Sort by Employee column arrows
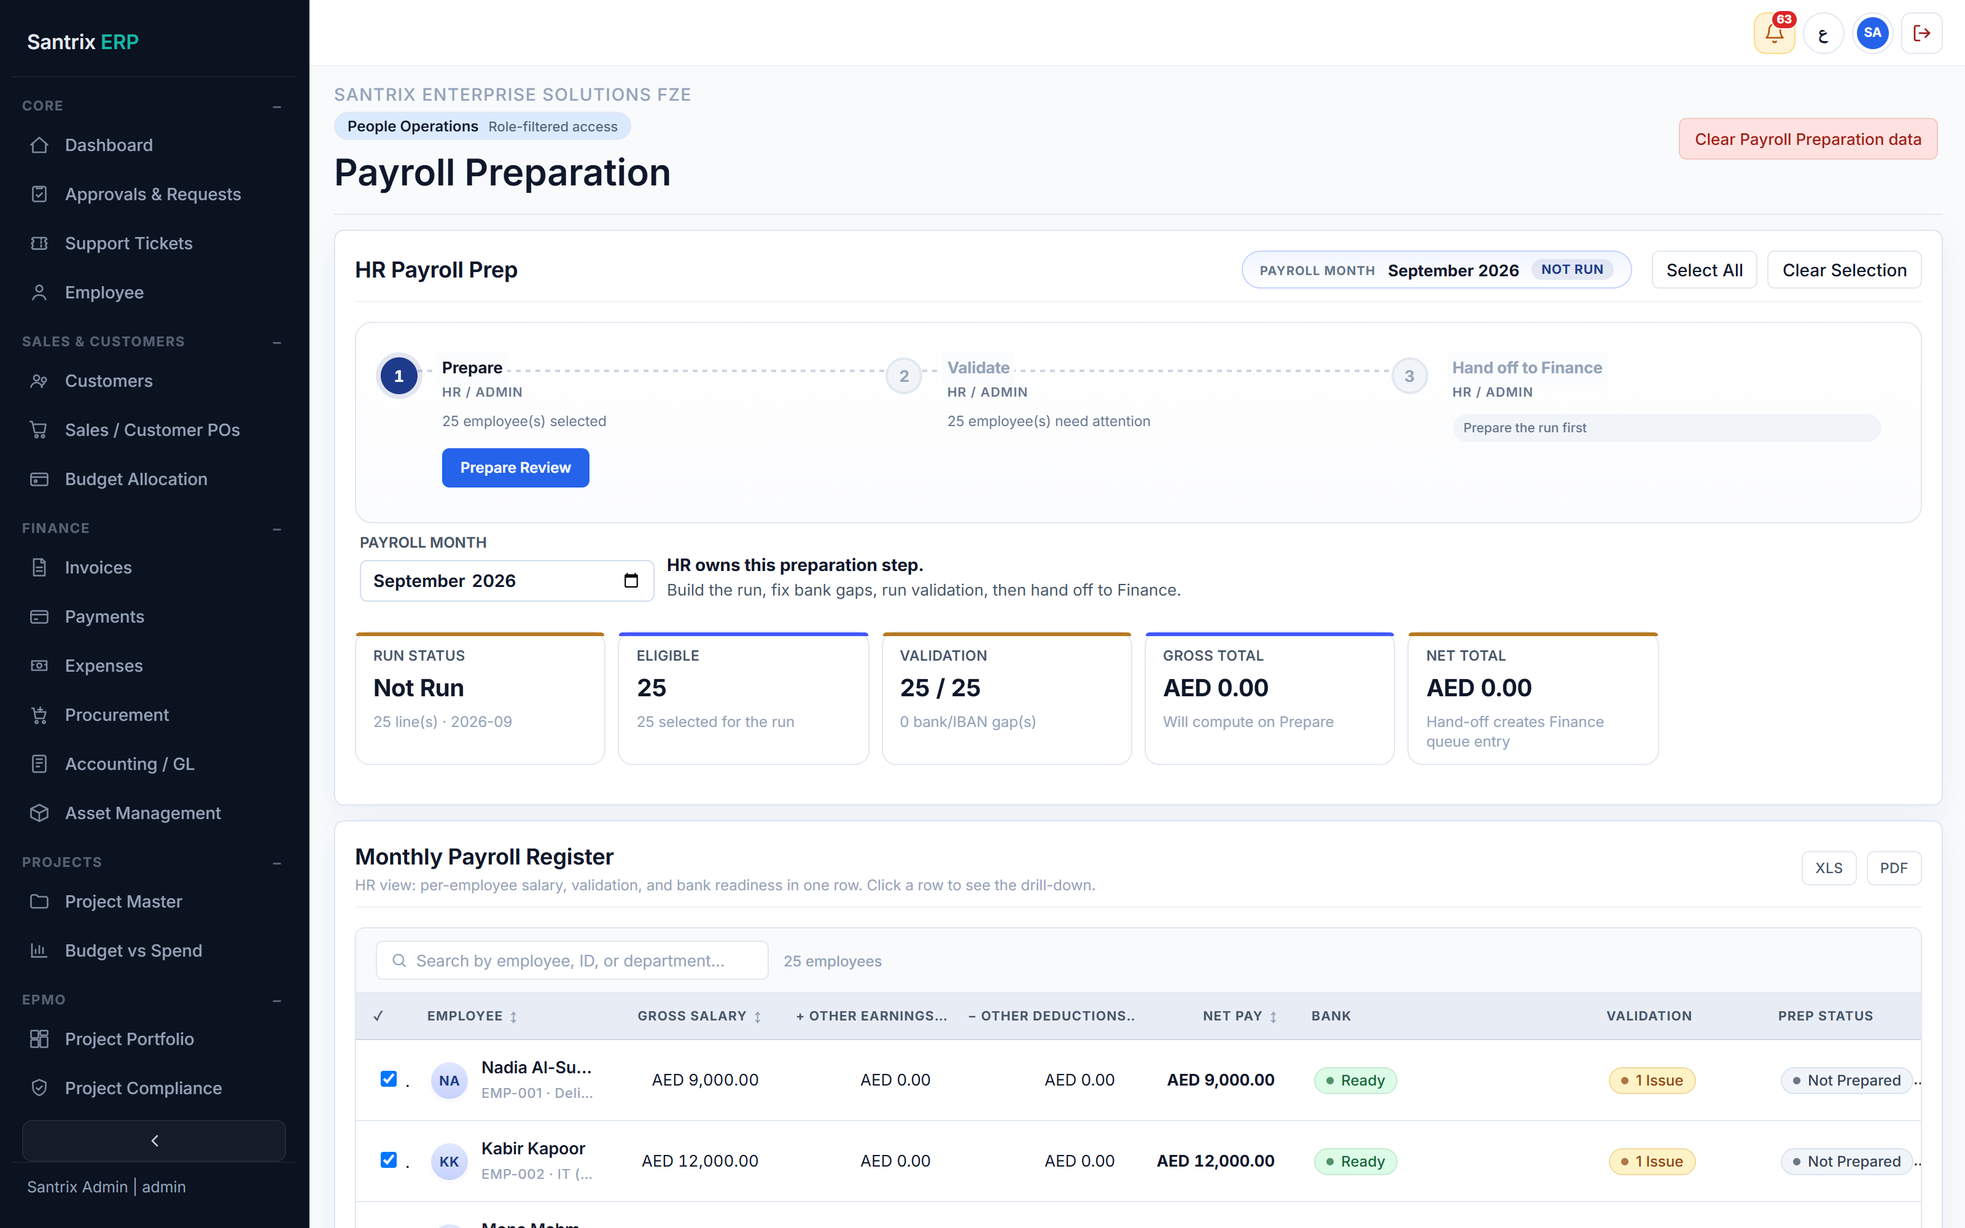1965x1228 pixels. 513,1017
